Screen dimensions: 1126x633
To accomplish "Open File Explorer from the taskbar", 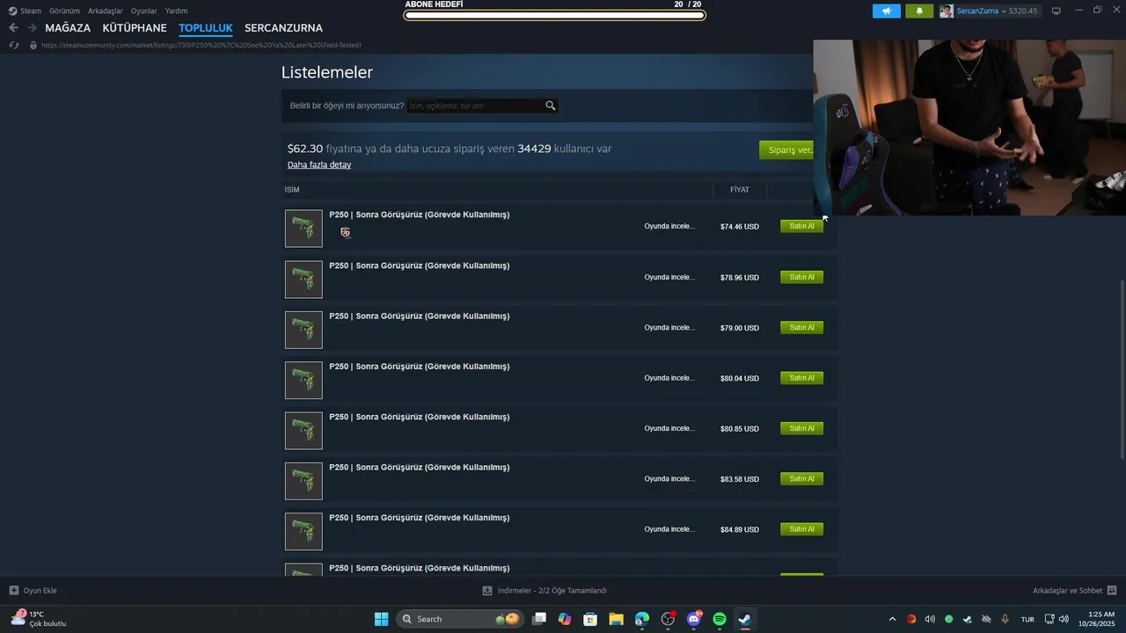I will pos(616,619).
